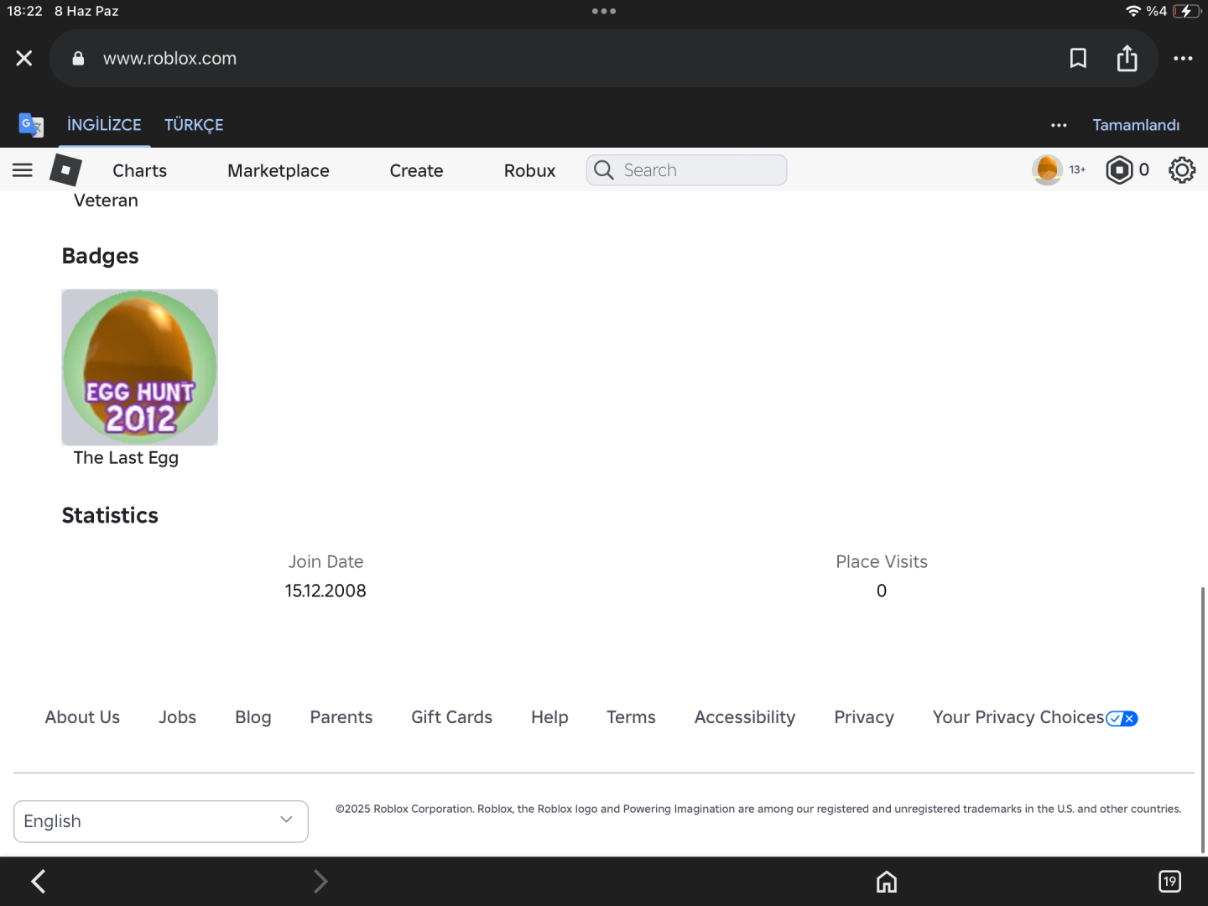The height and width of the screenshot is (906, 1208).
Task: Click the Veteran badge label
Action: pos(106,200)
